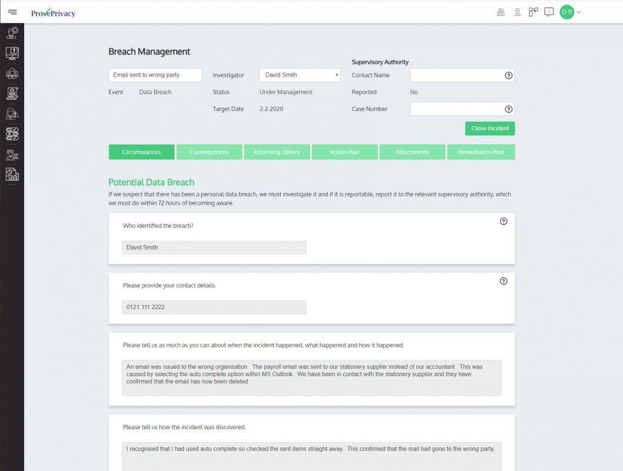The width and height of the screenshot is (623, 471).
Task: Click the ProvePrivacy logo
Action: tap(53, 12)
